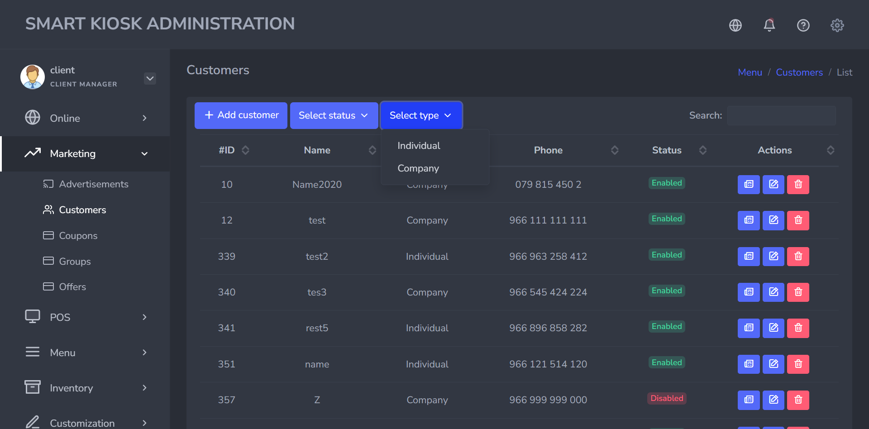Delete customer Name2020

pyautogui.click(x=798, y=185)
